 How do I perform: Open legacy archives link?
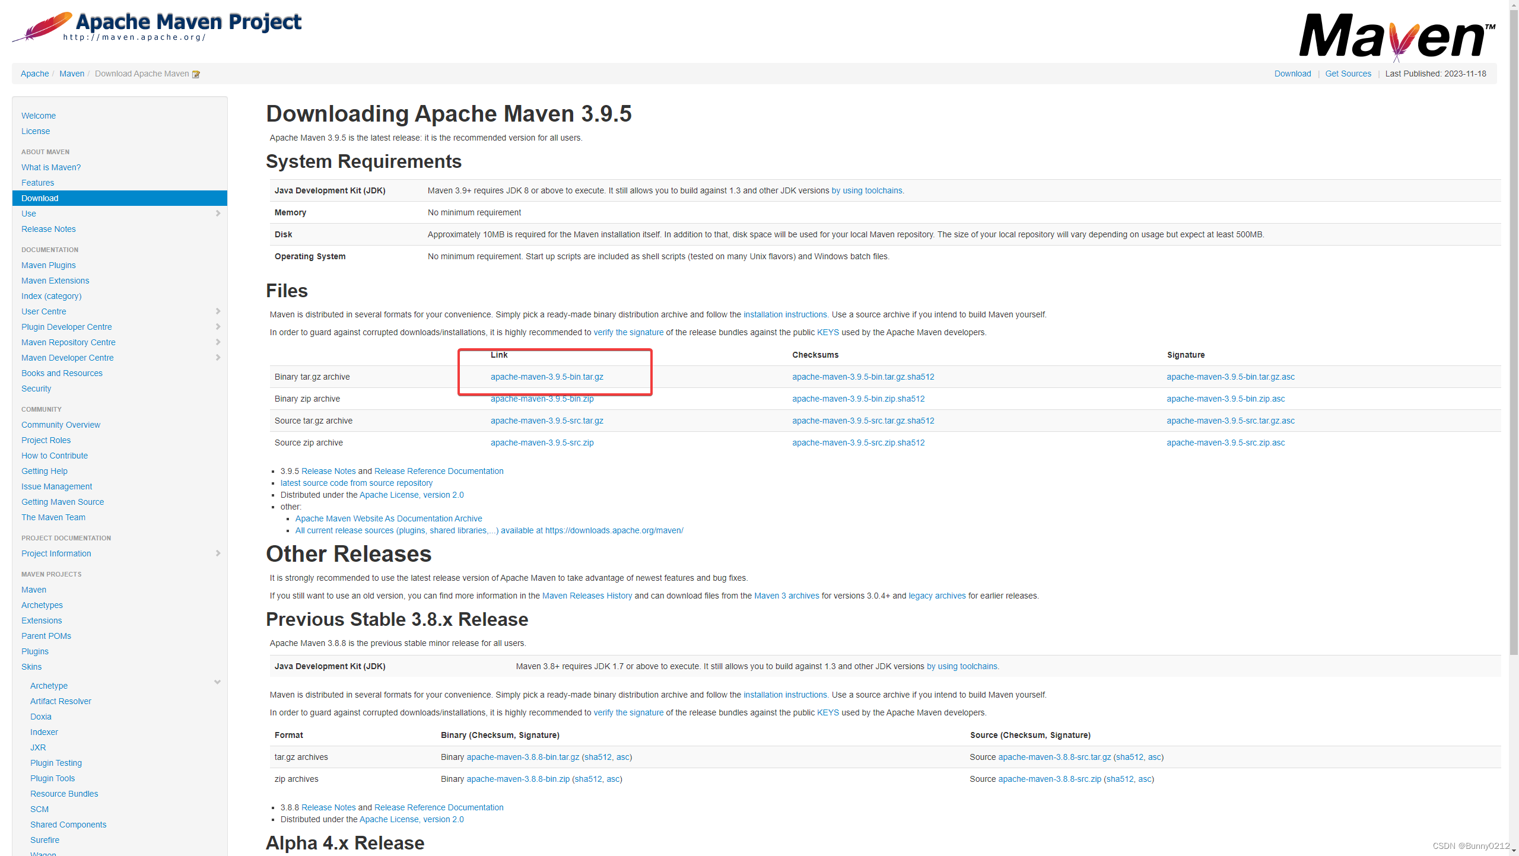tap(937, 596)
